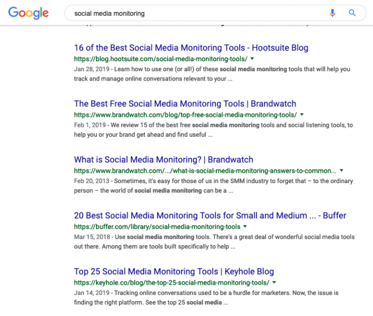373x316 pixels.
Task: Open the dropdown arrow beside keyhole.co URL
Action: [x=274, y=282]
